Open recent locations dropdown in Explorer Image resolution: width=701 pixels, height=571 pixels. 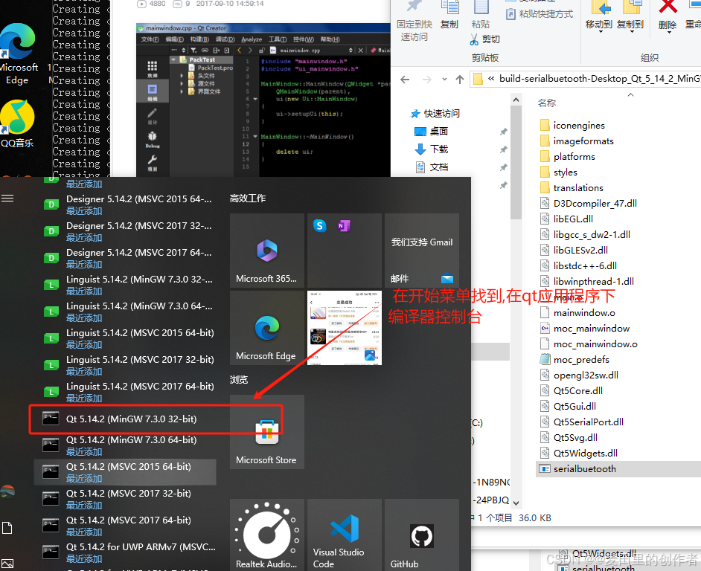[x=444, y=80]
